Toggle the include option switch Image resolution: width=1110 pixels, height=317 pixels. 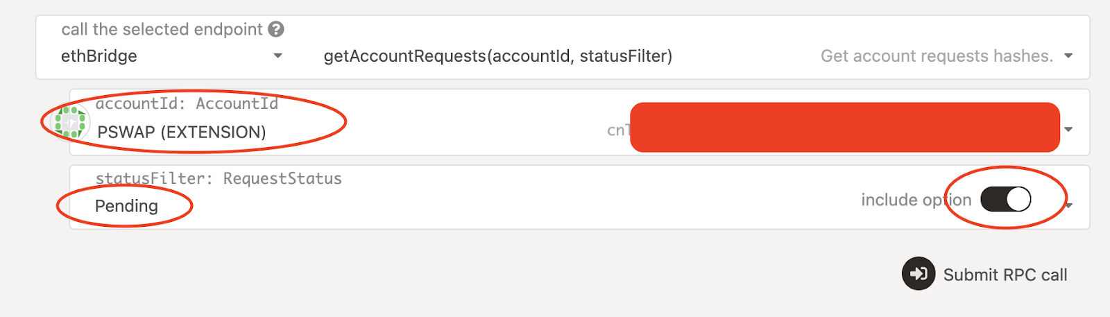1006,200
